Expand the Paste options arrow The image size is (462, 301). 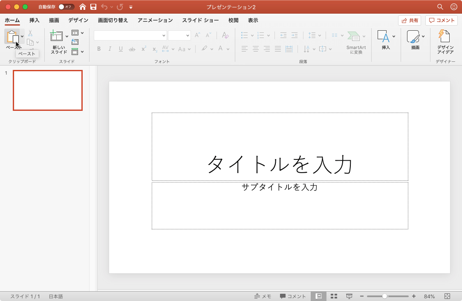(22, 37)
